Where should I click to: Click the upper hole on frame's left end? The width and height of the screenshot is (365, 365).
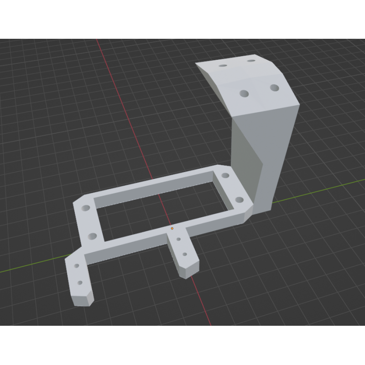[x=86, y=208]
